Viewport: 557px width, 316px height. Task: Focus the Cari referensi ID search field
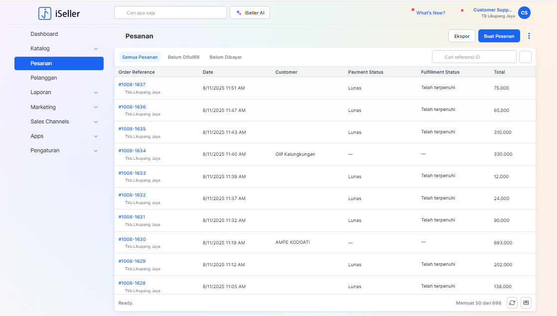coord(474,57)
